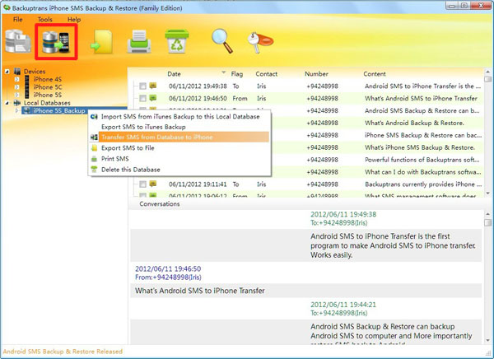This screenshot has height=359, width=494.
Task: Select the iPhone 5S_Backup database
Action: [59, 110]
